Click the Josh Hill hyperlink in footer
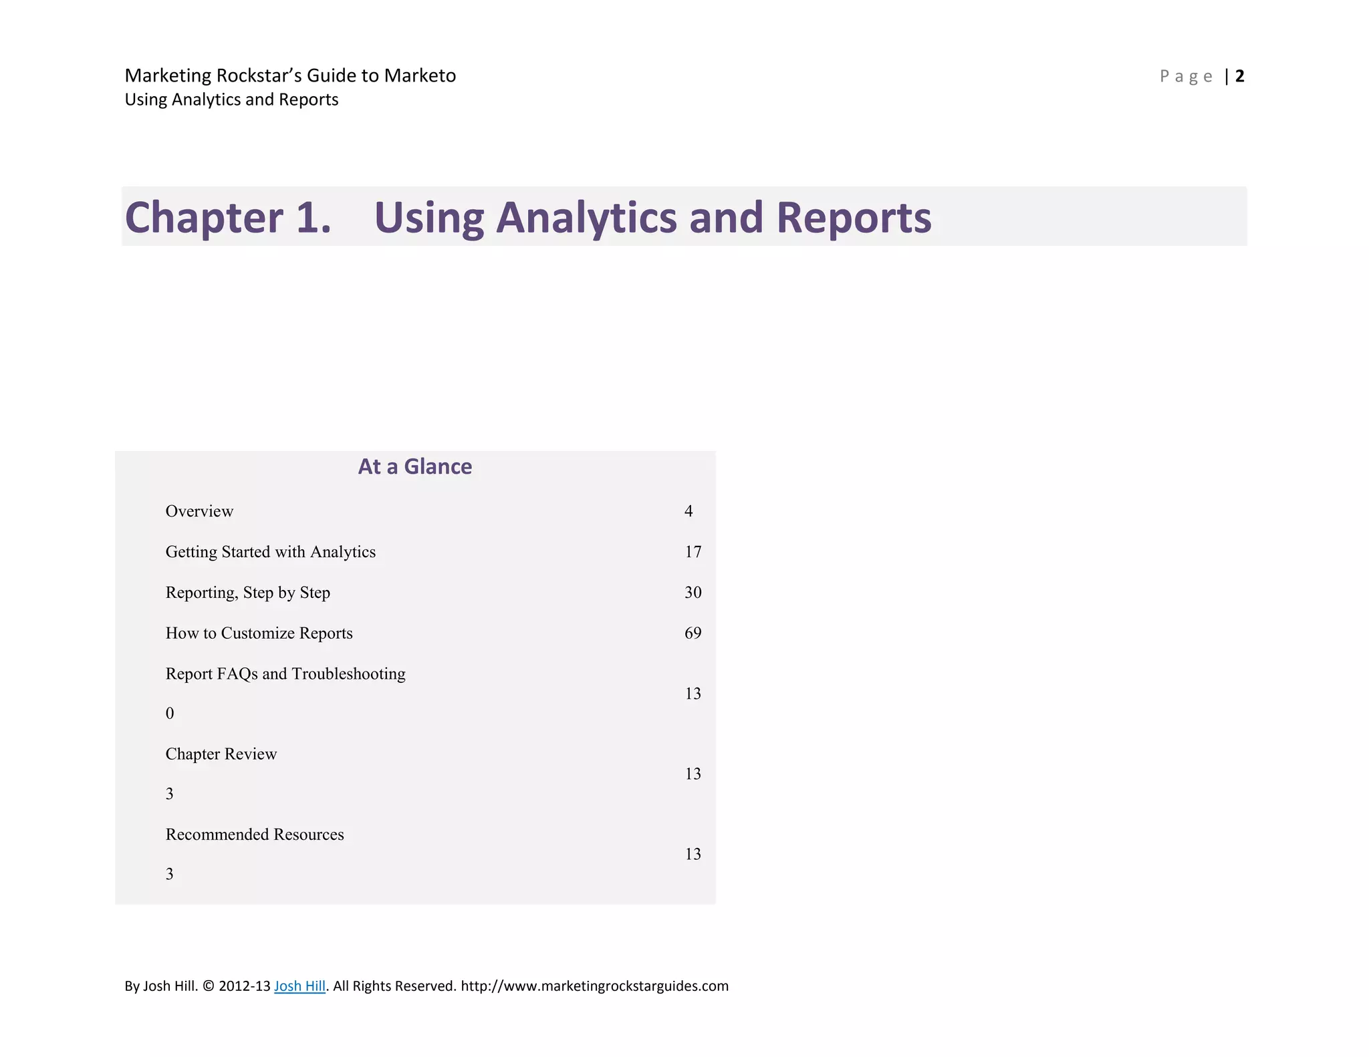The width and height of the screenshot is (1369, 1057). 299,986
